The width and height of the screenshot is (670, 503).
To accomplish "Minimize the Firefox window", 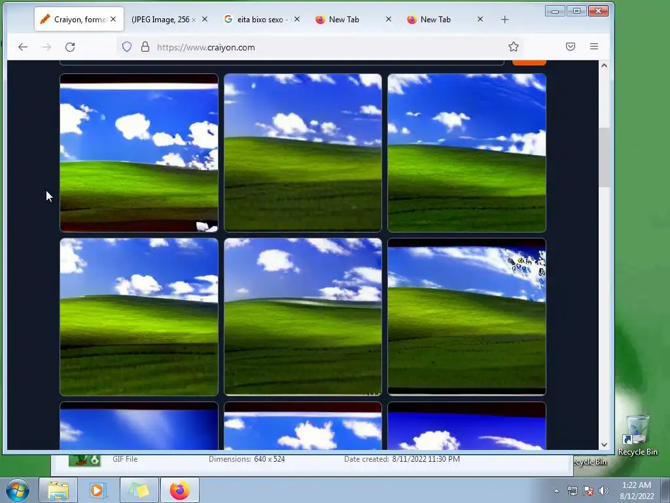I will pyautogui.click(x=555, y=11).
